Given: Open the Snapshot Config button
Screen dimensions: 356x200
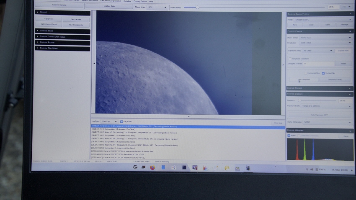Looking at the screenshot, I should (x=335, y=79).
